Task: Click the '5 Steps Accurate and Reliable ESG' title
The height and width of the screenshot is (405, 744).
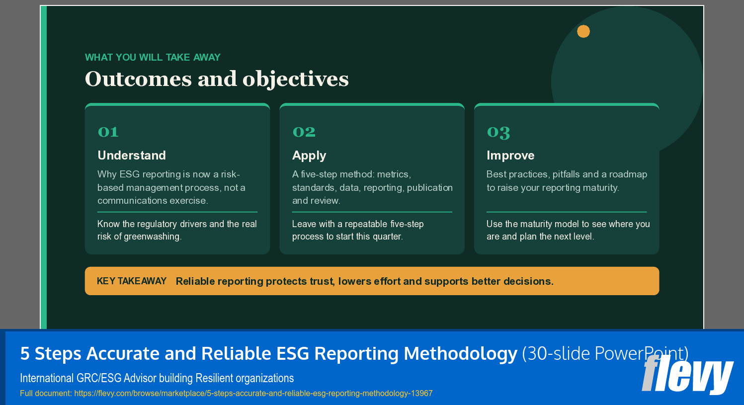Action: (269, 353)
